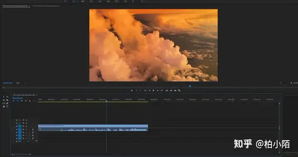This screenshot has height=157, width=298.
Task: Toggle eye visibility of top video track
Action: (26, 120)
